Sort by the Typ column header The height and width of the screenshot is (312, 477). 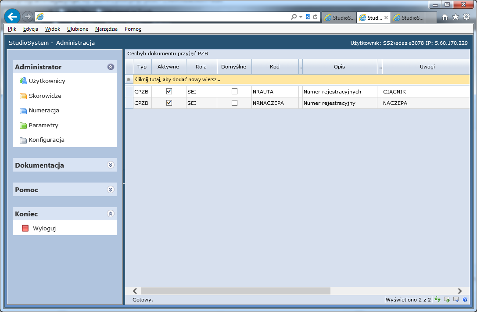pyautogui.click(x=142, y=67)
